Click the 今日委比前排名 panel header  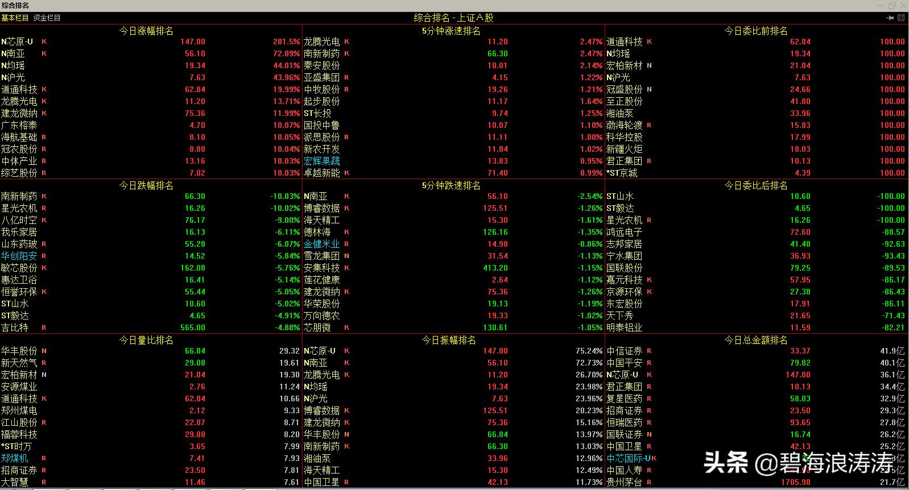coord(756,31)
